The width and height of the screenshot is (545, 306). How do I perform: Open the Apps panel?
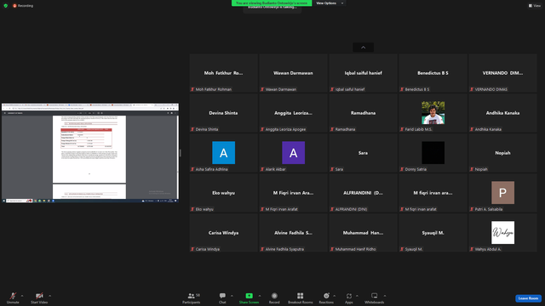tap(348, 297)
